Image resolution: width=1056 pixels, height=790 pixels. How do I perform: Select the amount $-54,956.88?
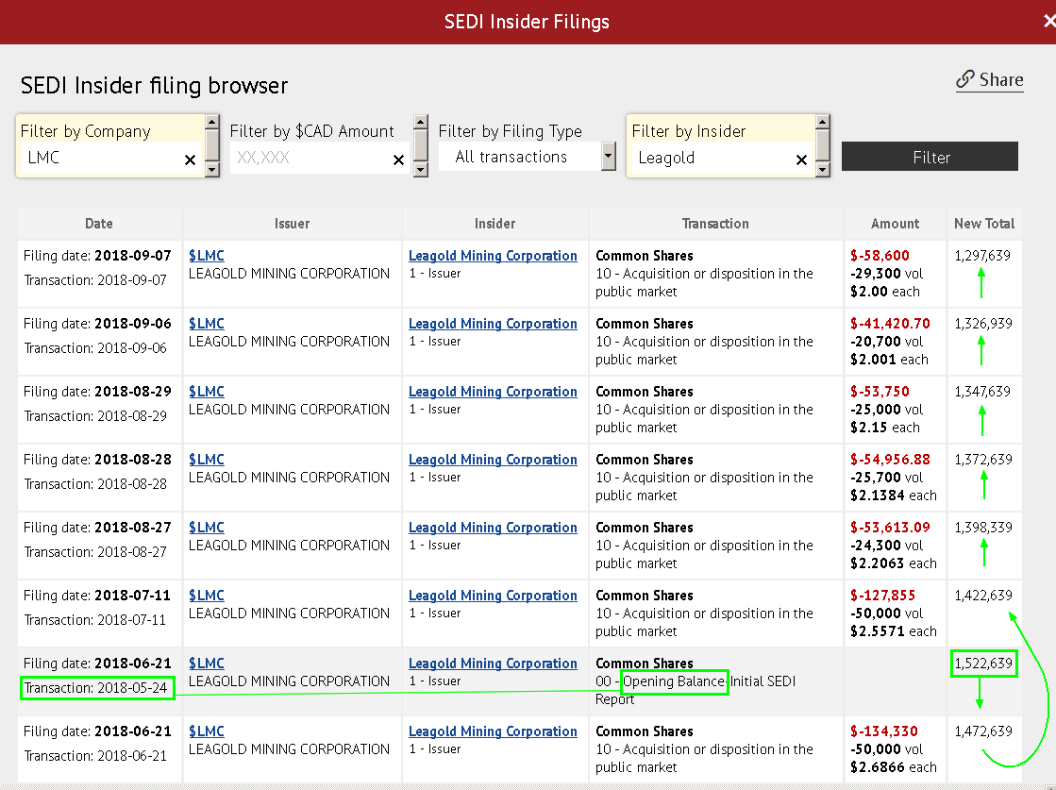890,460
